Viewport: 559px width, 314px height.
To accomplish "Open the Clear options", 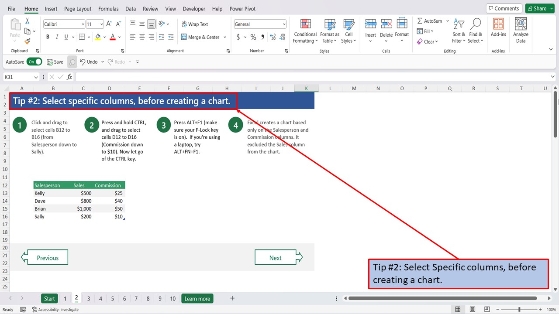I will click(x=428, y=41).
